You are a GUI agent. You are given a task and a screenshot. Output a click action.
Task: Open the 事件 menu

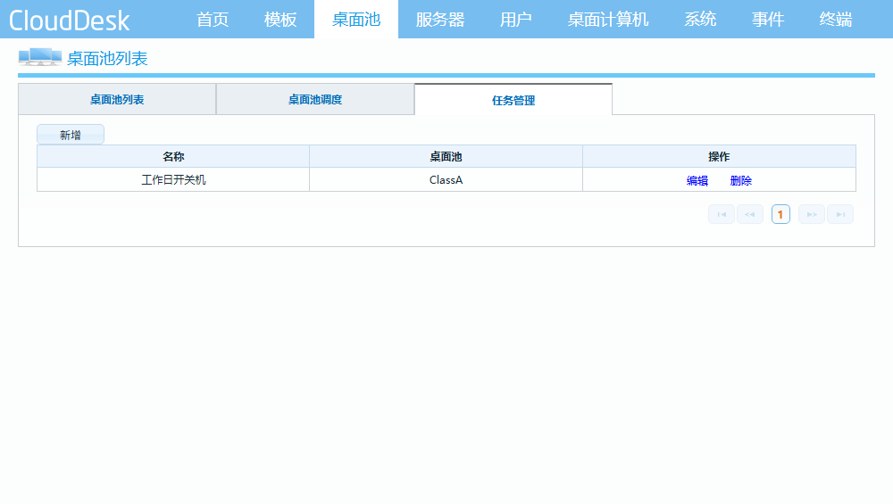[768, 20]
